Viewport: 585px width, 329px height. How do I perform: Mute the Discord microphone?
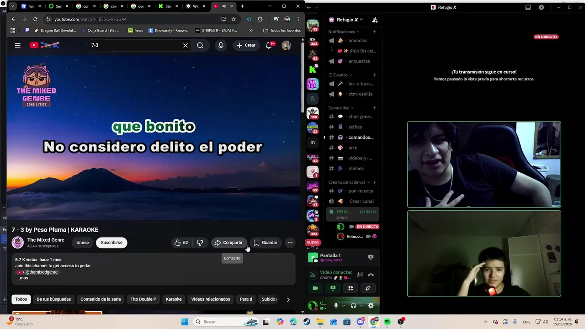pos(336,306)
